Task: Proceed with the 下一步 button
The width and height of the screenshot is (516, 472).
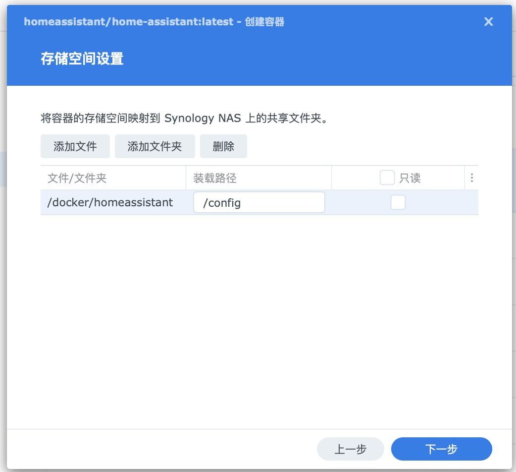Action: 441,449
